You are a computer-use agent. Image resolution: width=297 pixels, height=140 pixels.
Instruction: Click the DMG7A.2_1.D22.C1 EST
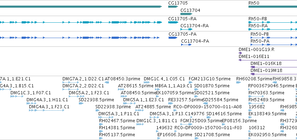70,82
